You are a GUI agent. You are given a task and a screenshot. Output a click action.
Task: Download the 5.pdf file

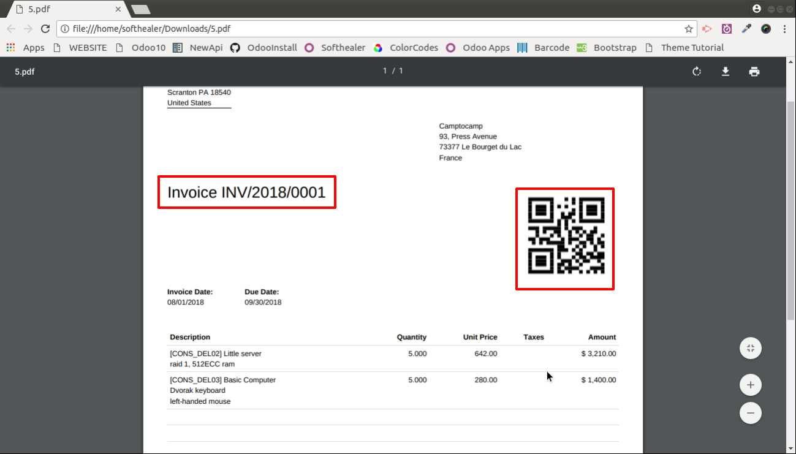(726, 72)
